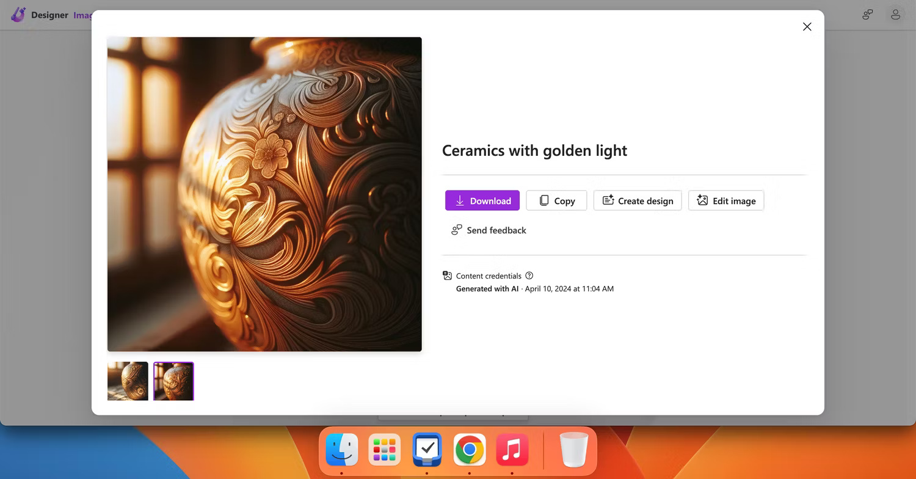Click the Designer brush logo in the header
This screenshot has width=916, height=479.
pos(18,14)
